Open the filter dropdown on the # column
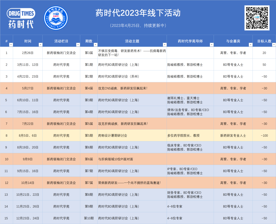The height and width of the screenshot is (224, 276). pos(11,45)
